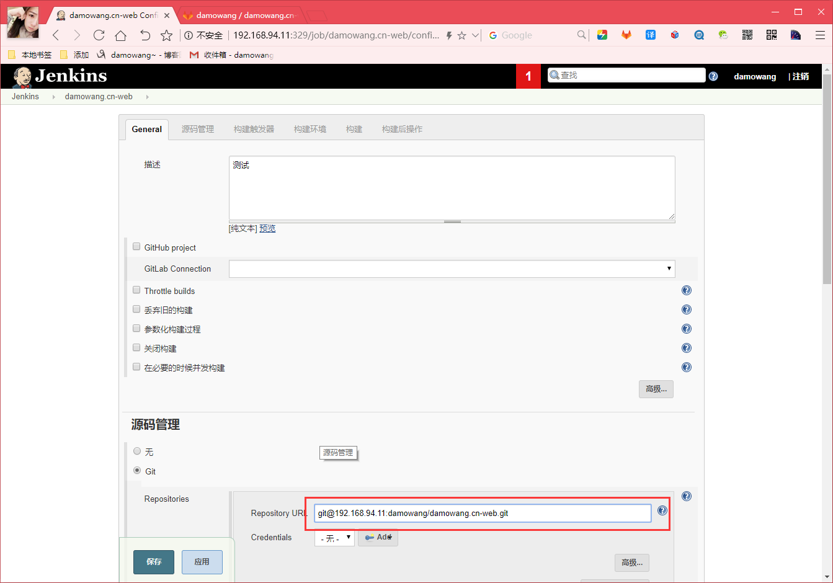Open help for 关闭构建
The image size is (833, 583).
click(x=687, y=348)
